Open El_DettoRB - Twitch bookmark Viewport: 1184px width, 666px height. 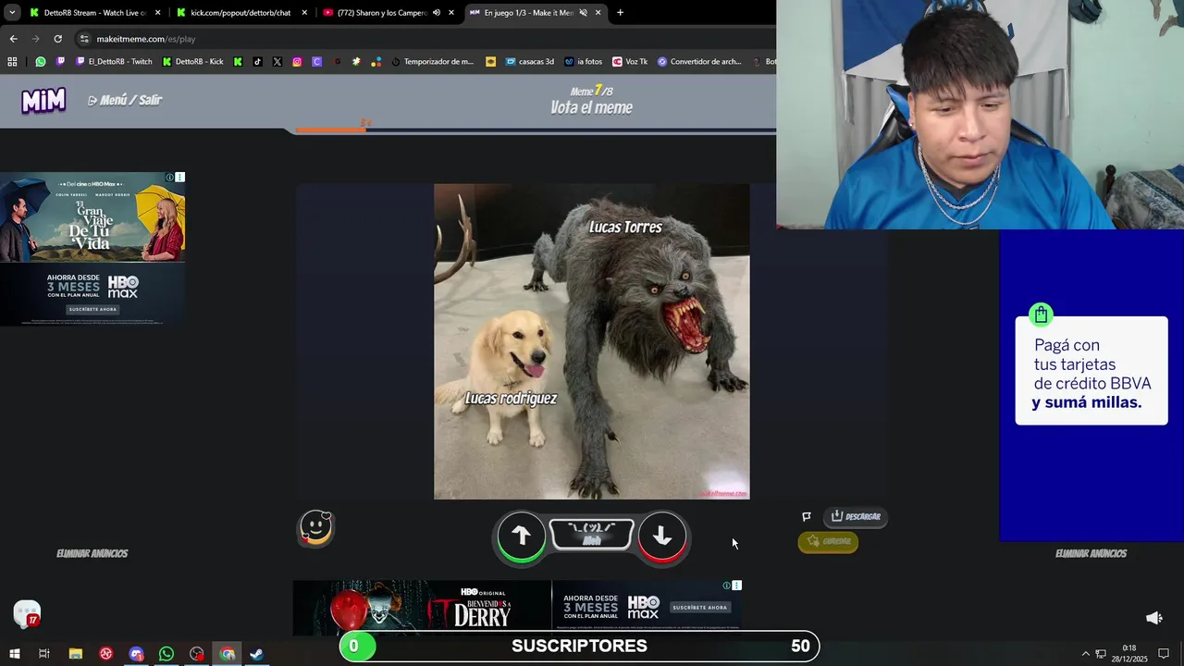114,62
